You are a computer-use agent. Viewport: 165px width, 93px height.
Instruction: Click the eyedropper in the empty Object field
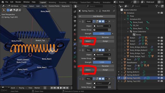click(109, 83)
